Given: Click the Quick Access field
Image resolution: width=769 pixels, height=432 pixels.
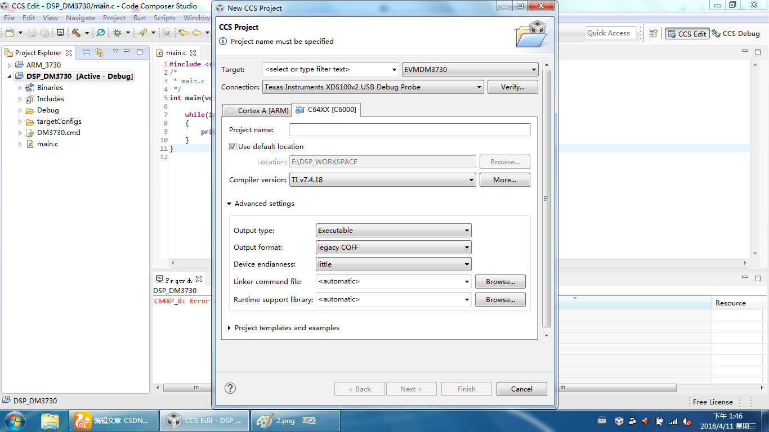Looking at the screenshot, I should click(611, 33).
